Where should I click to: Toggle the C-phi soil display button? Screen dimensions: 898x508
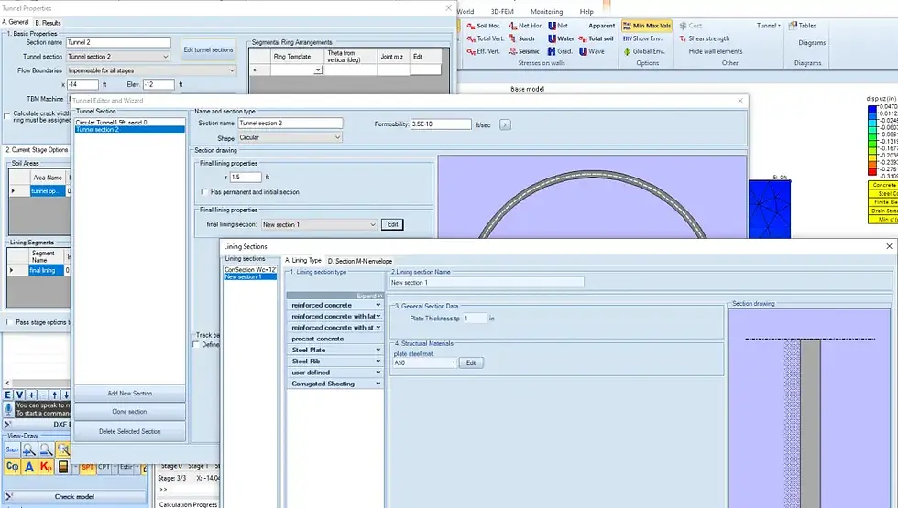[x=12, y=467]
